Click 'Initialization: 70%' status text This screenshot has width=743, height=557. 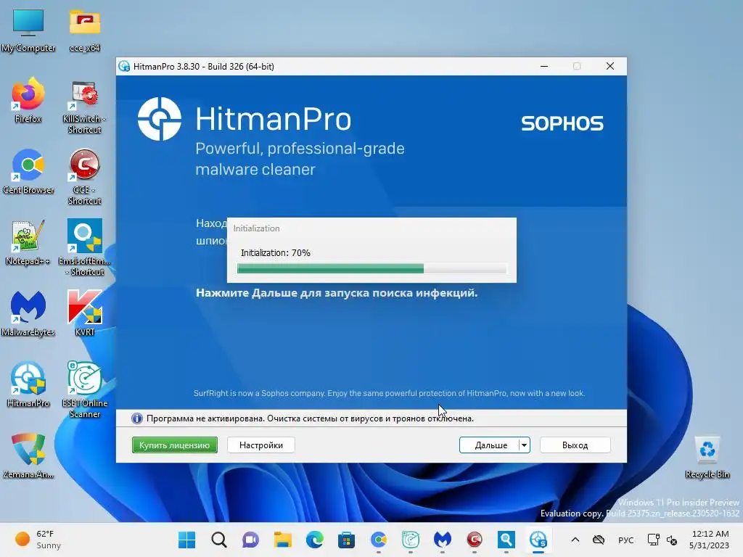(x=275, y=253)
